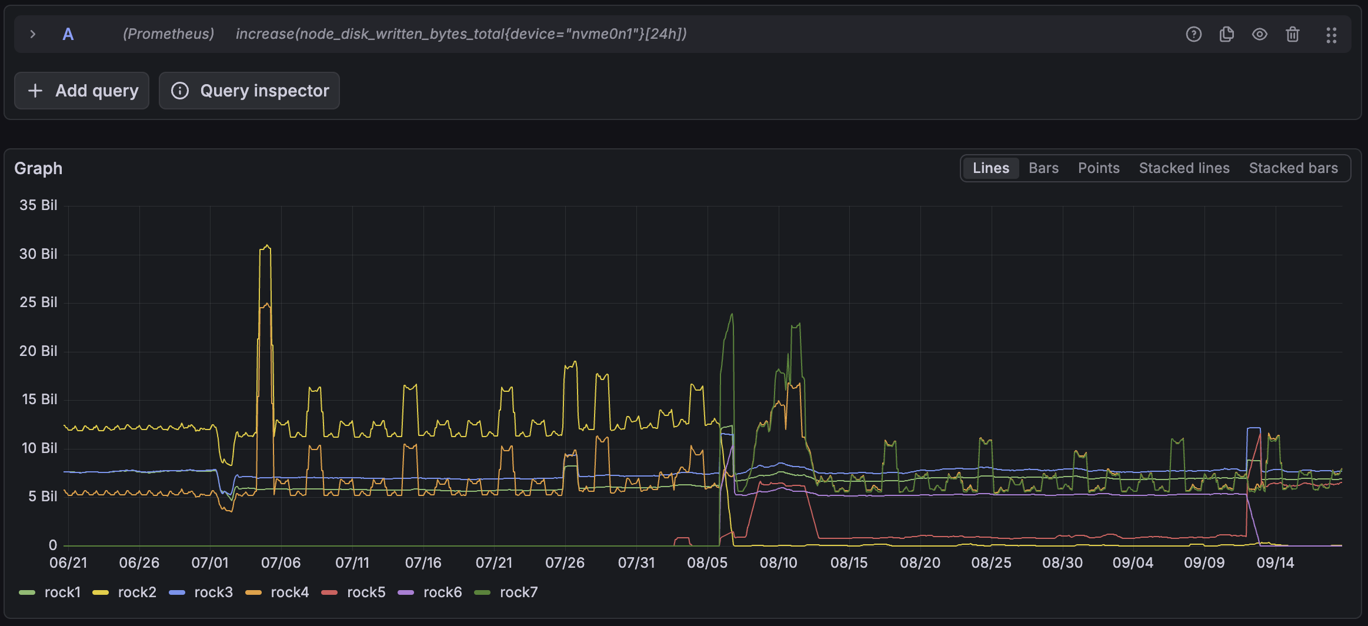Click the 35 Bil y-axis label
This screenshot has width=1368, height=626.
38,205
